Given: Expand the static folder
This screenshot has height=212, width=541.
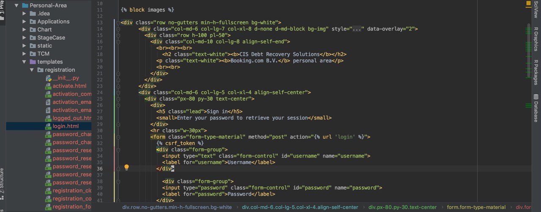Looking at the screenshot, I should coord(25,46).
